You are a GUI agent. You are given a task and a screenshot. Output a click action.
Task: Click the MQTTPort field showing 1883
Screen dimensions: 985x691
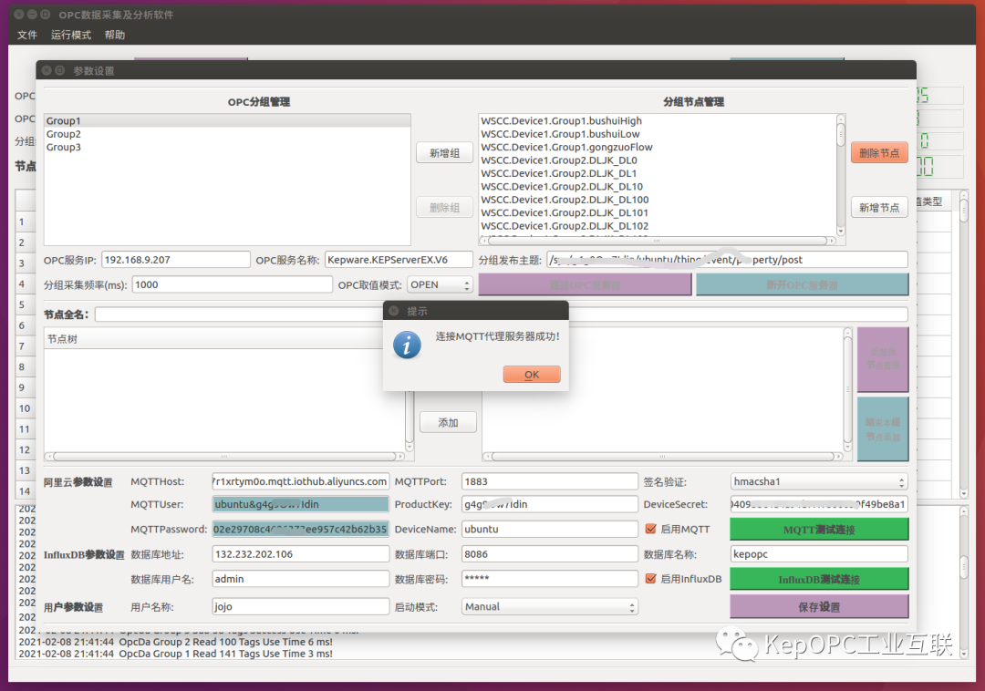coord(550,481)
